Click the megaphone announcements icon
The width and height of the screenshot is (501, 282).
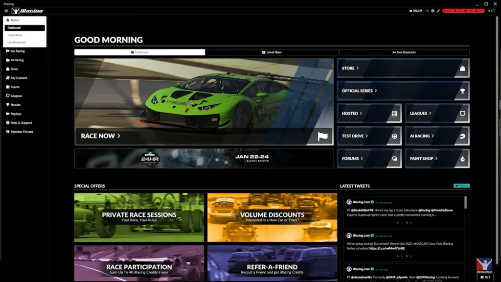(427, 11)
